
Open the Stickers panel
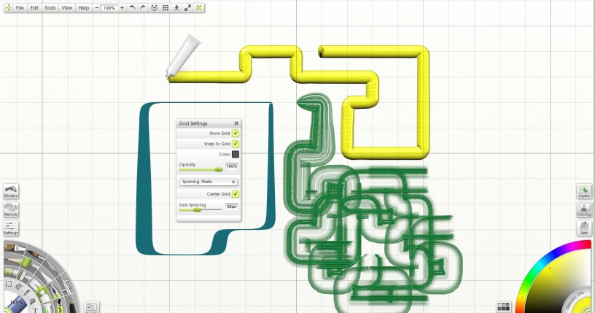click(11, 191)
